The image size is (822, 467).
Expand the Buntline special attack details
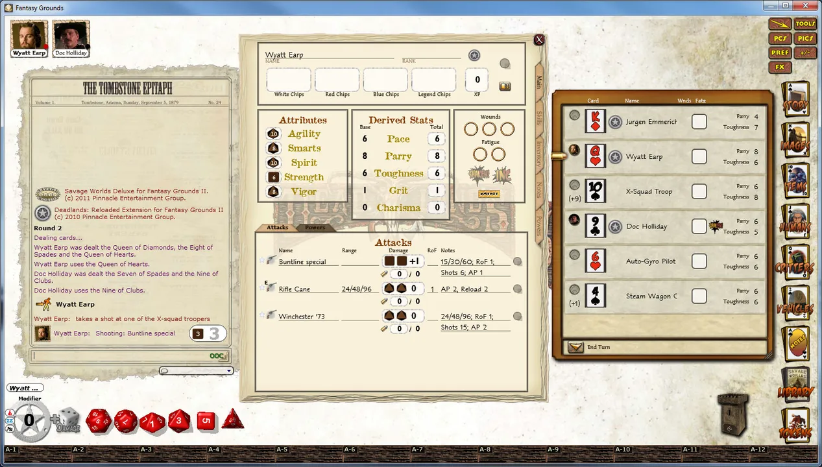[x=517, y=261]
